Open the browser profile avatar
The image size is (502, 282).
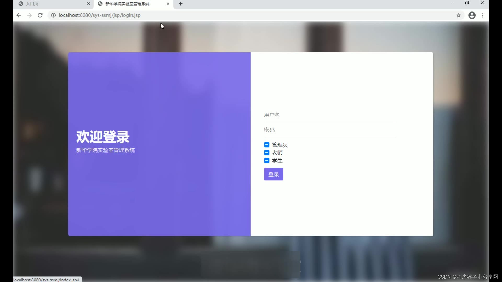point(472,15)
